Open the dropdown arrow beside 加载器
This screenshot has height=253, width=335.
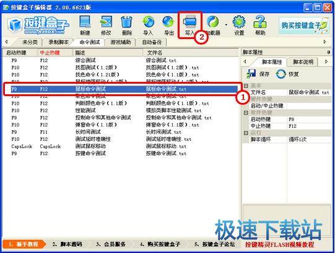pyautogui.click(x=226, y=25)
